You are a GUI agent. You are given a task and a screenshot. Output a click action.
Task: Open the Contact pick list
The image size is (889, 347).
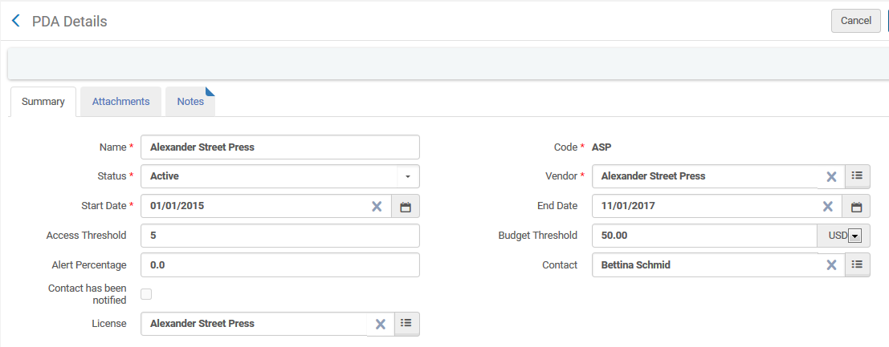(857, 264)
